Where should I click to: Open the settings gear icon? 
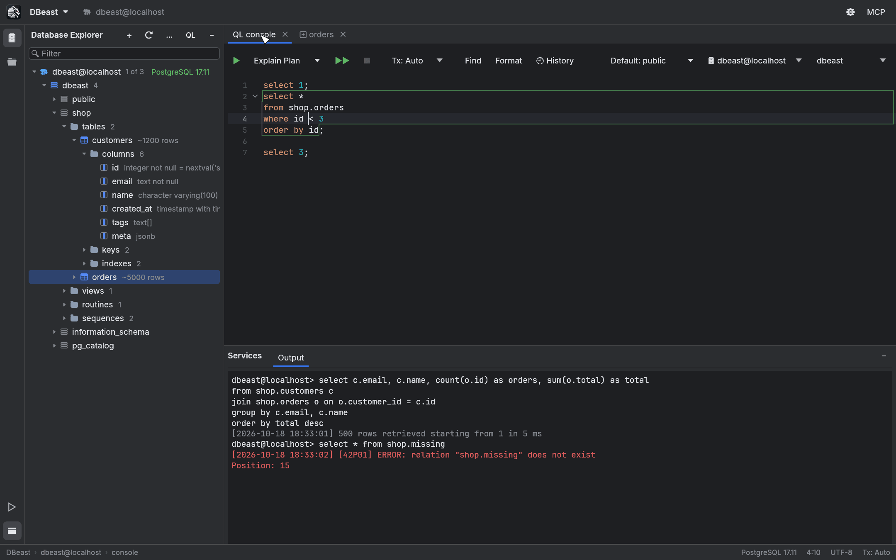click(x=850, y=12)
